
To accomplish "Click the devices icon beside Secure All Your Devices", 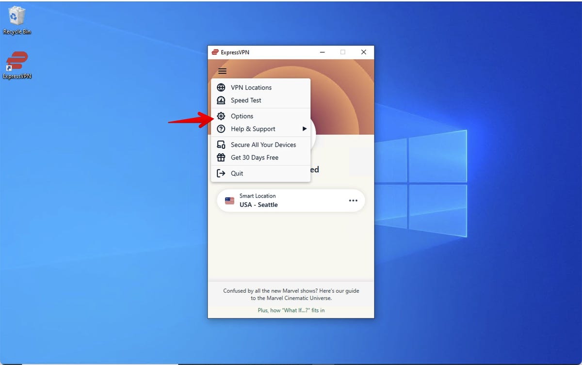I will [x=221, y=145].
